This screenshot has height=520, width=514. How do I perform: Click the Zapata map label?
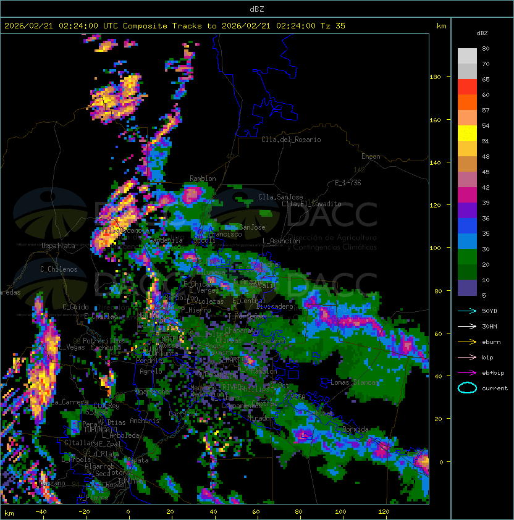pyautogui.click(x=137, y=460)
